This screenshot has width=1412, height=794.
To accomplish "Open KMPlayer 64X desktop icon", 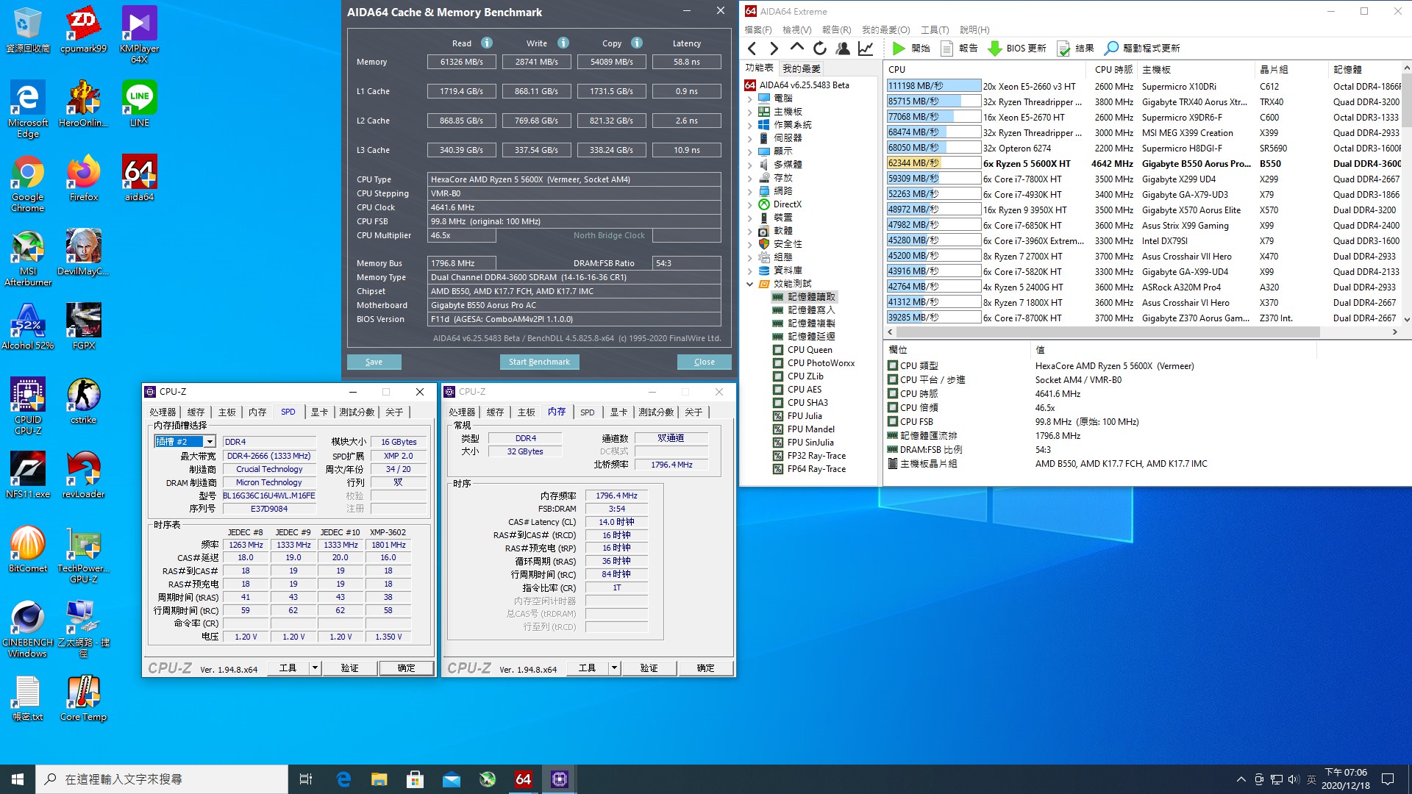I will (139, 35).
